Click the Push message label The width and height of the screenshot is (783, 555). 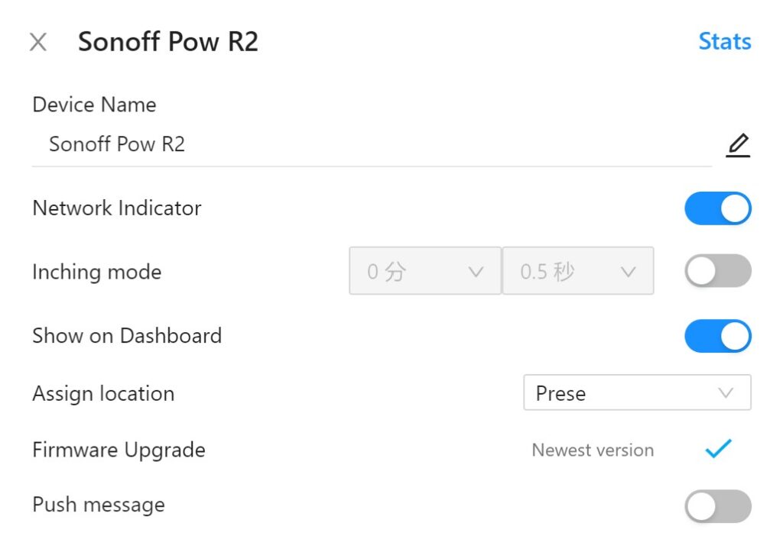coord(99,505)
